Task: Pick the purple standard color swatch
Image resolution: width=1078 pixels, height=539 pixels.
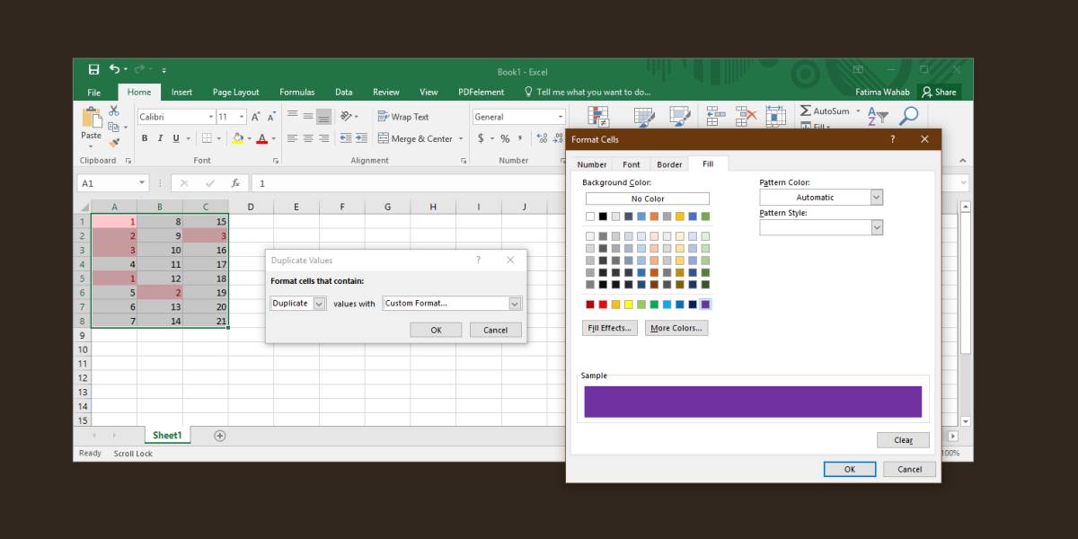Action: pyautogui.click(x=705, y=305)
